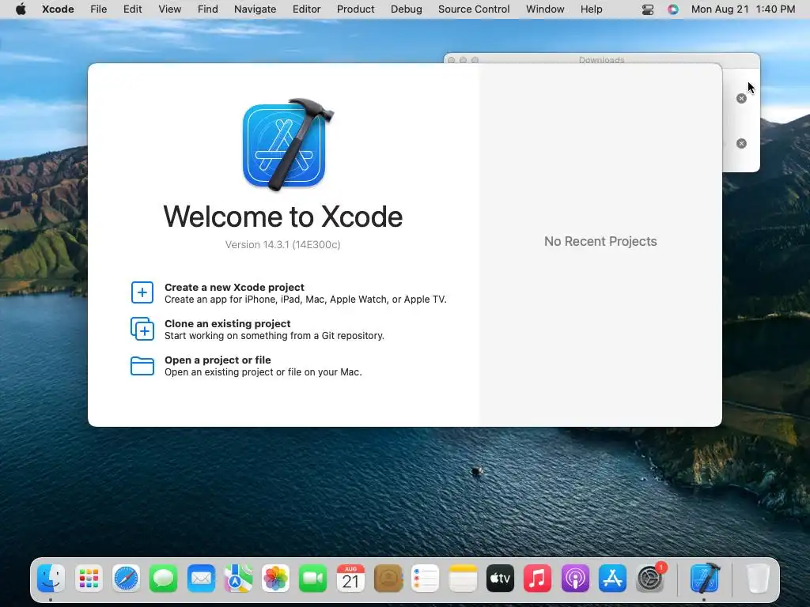Open Finder from the Dock
The image size is (810, 607).
point(51,578)
